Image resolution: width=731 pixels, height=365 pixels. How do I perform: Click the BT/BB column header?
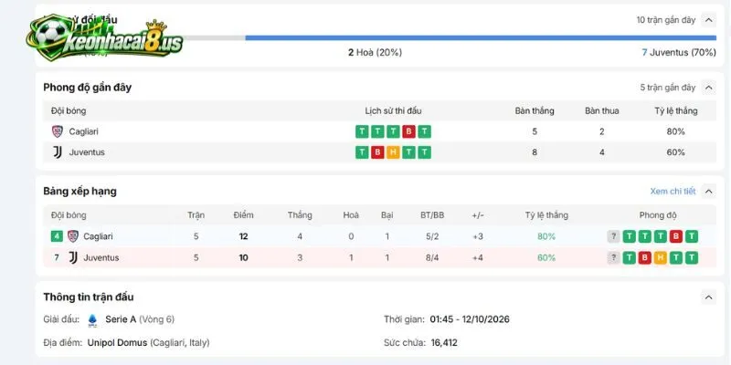click(x=432, y=215)
